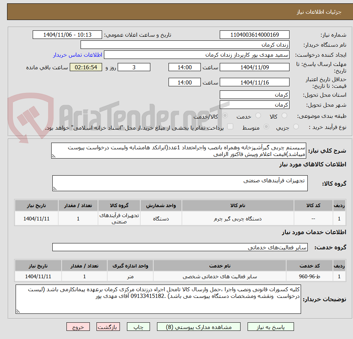Click the گروه خدمت field
Viewport: 353px width, 339px height.
[x=180, y=247]
